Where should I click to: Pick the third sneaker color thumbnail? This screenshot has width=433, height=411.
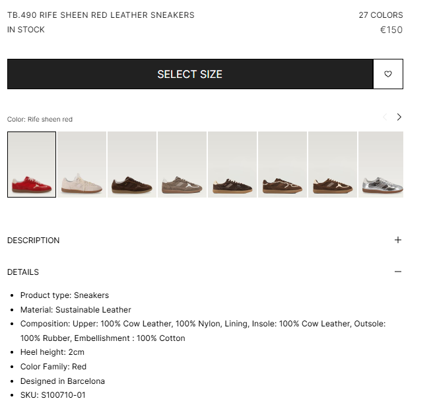(x=132, y=165)
